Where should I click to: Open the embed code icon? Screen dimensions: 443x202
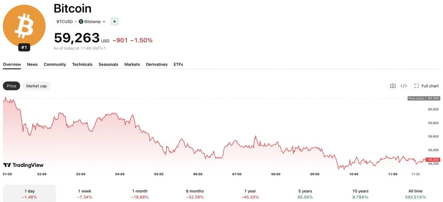(x=404, y=86)
